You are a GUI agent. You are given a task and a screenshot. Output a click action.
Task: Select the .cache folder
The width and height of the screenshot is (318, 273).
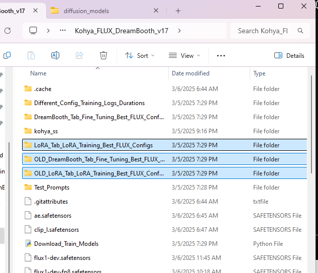click(165, 89)
